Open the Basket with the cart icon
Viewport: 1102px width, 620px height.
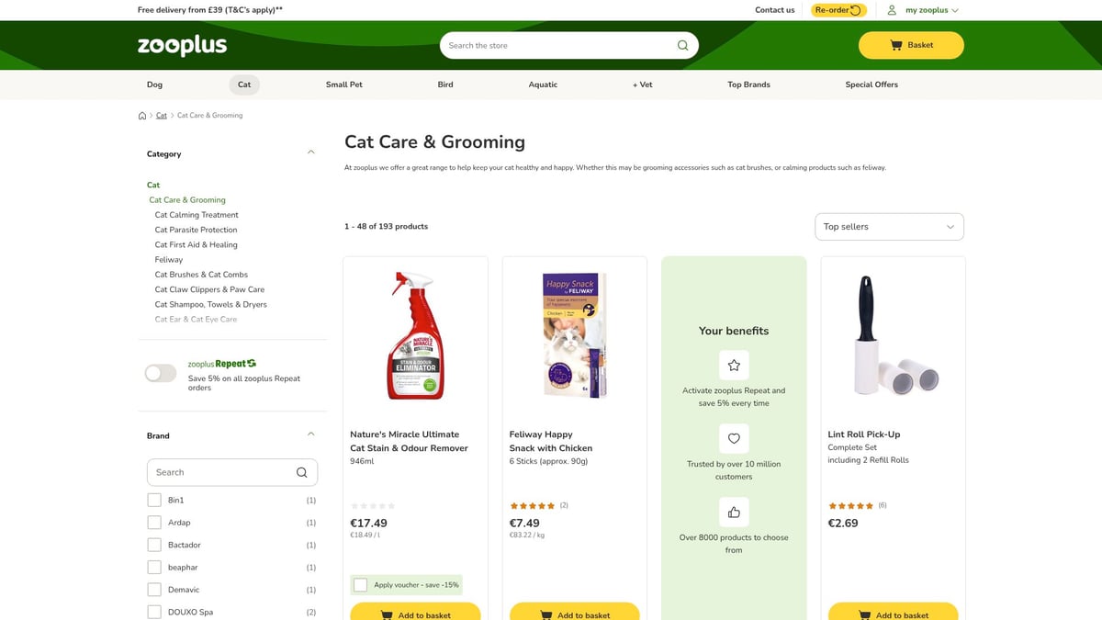[x=894, y=44]
